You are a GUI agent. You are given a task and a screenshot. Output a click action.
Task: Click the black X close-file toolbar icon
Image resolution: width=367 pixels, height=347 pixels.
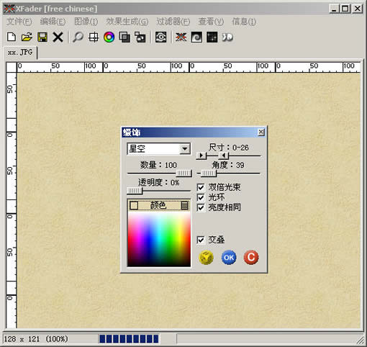(x=58, y=37)
